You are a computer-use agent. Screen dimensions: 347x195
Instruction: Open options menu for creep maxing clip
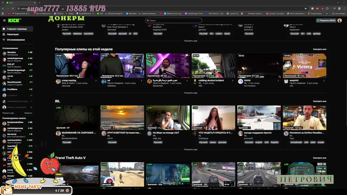(96, 80)
